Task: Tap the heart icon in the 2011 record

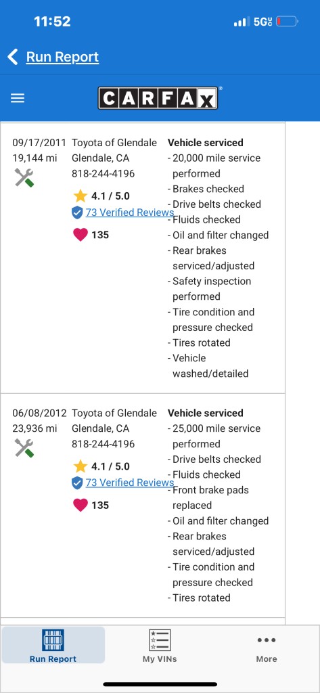Action: (x=80, y=235)
